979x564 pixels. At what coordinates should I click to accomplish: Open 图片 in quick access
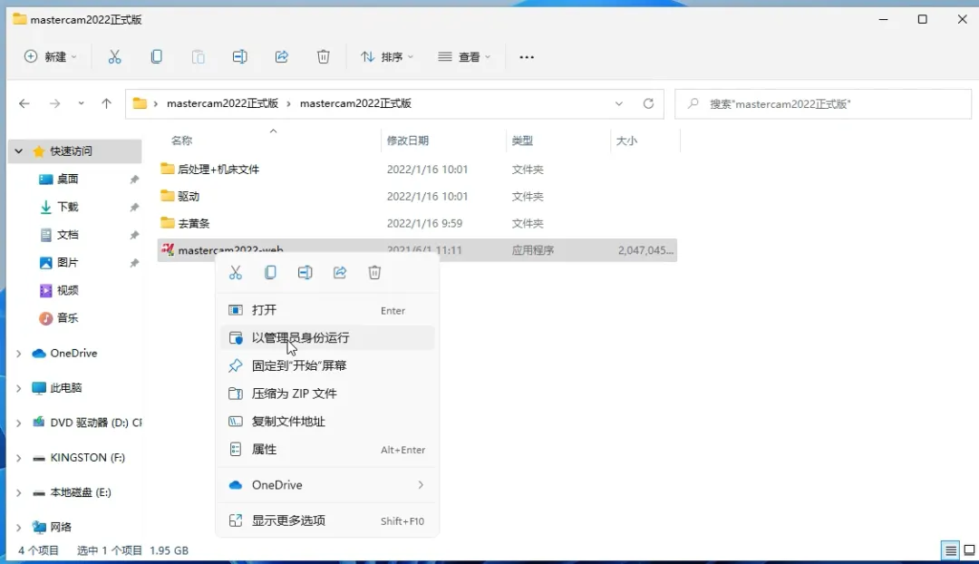[67, 262]
